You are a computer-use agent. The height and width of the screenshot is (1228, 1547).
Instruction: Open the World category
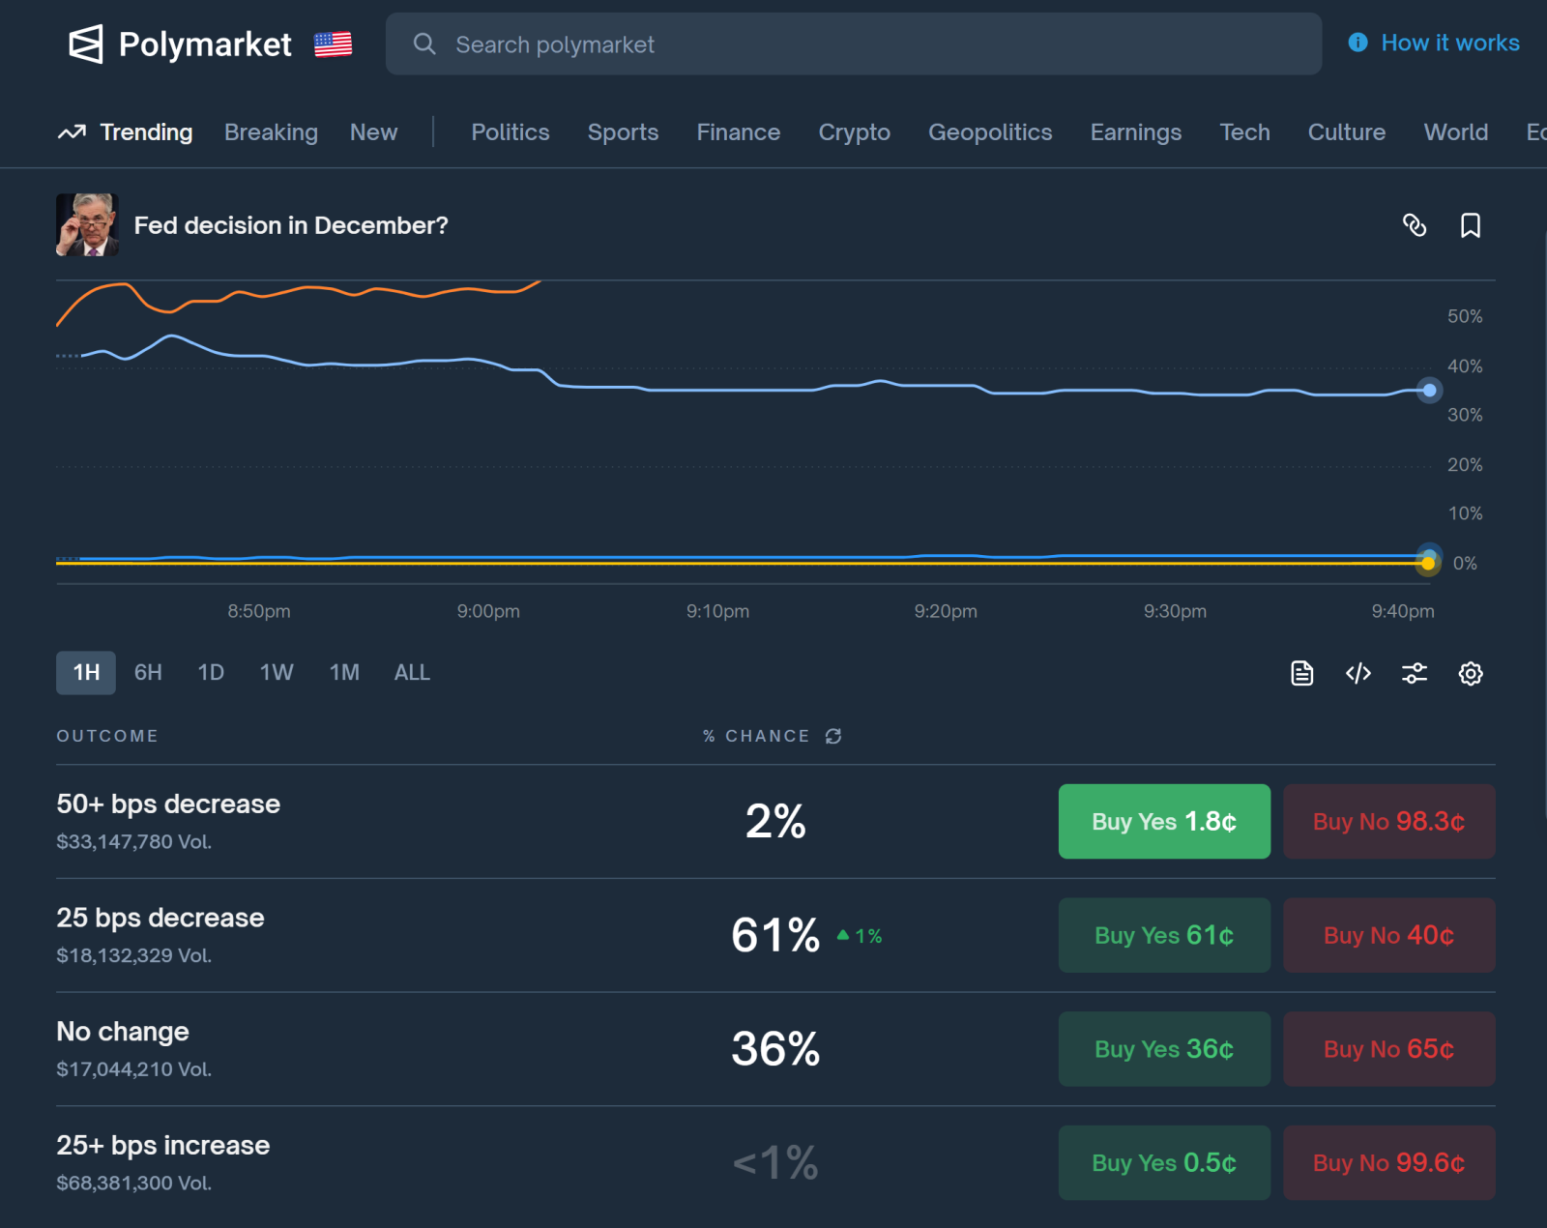(1455, 132)
